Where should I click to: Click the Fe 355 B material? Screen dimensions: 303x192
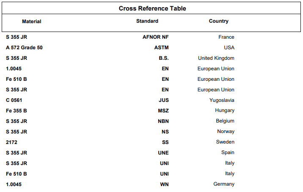[x=17, y=111]
